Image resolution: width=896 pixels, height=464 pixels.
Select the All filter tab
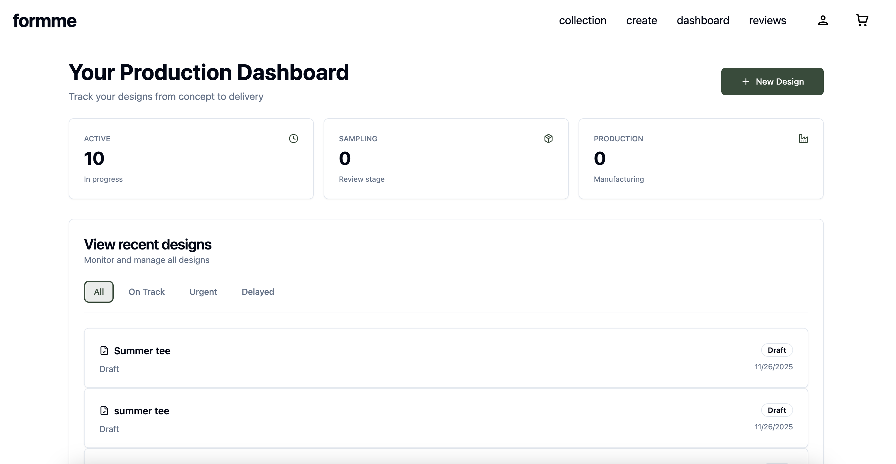click(99, 292)
